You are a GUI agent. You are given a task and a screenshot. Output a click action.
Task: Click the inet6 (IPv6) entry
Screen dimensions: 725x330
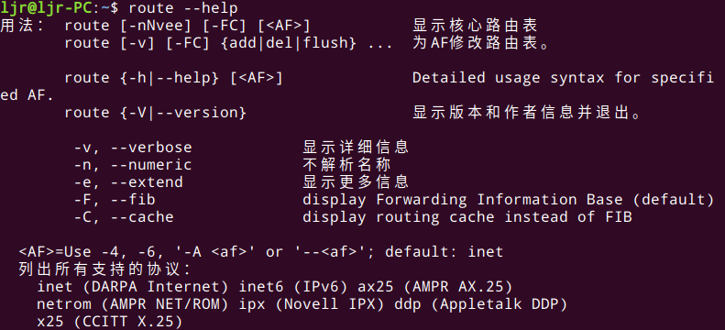[x=292, y=287]
